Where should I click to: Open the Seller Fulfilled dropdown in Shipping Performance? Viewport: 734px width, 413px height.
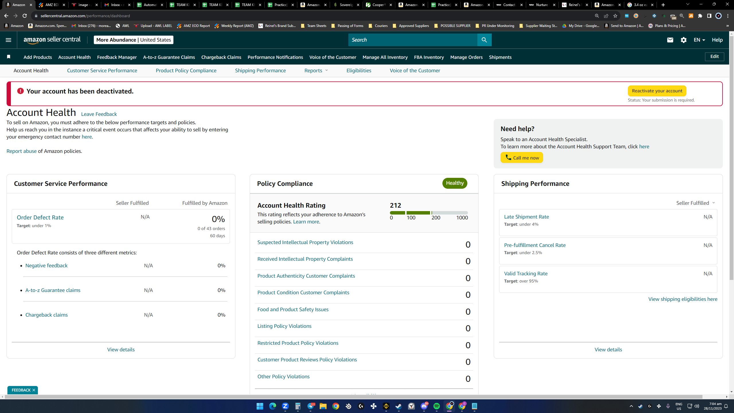(x=696, y=203)
